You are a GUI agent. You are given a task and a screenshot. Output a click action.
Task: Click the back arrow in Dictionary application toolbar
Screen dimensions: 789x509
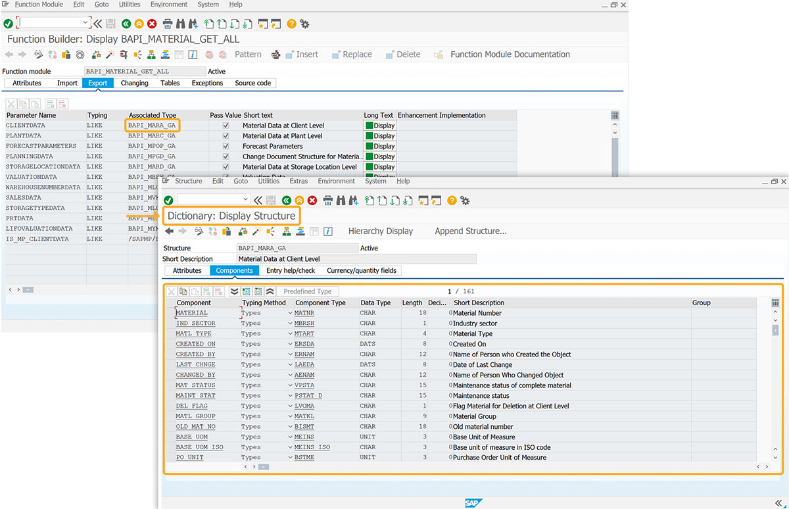tap(169, 231)
